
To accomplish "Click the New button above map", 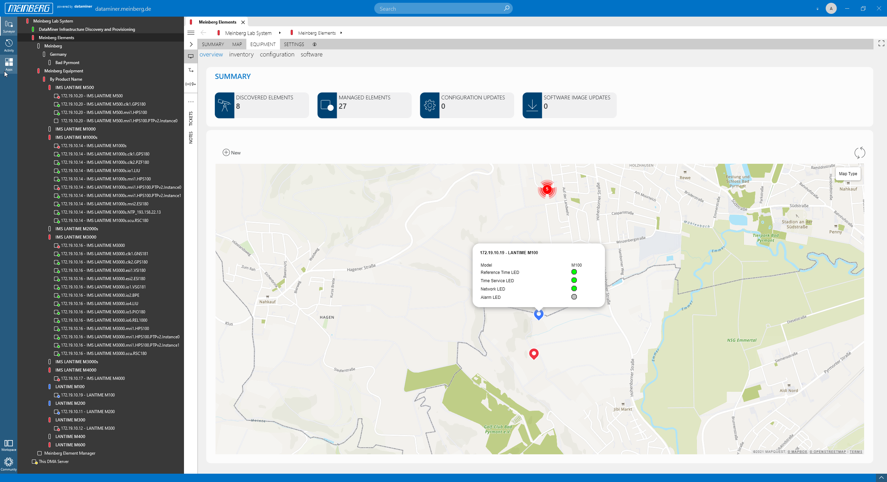I will coord(231,153).
